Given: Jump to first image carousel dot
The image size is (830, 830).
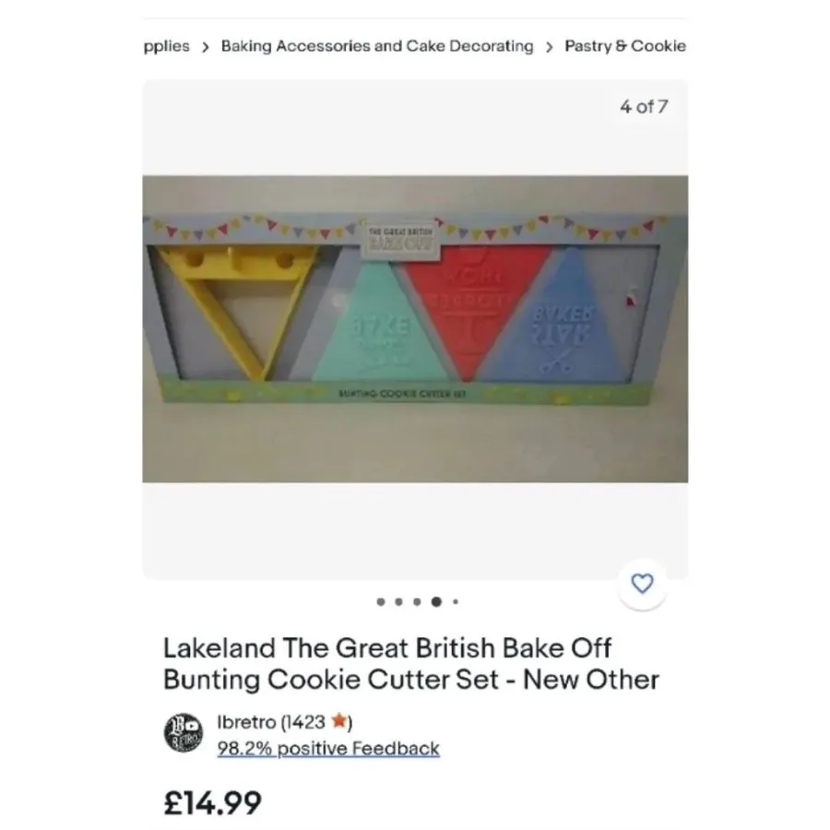Looking at the screenshot, I should [x=381, y=602].
